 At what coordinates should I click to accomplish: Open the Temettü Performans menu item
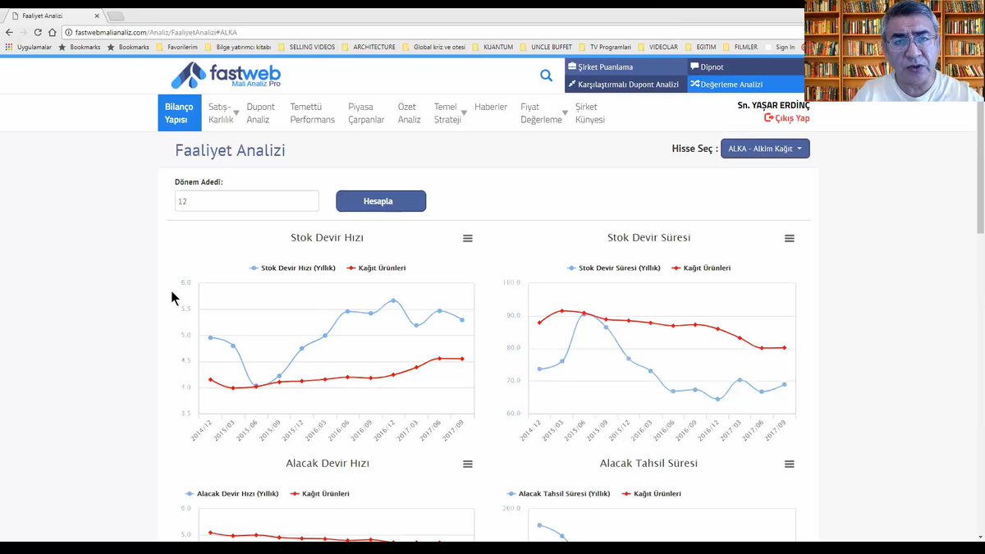pyautogui.click(x=312, y=112)
